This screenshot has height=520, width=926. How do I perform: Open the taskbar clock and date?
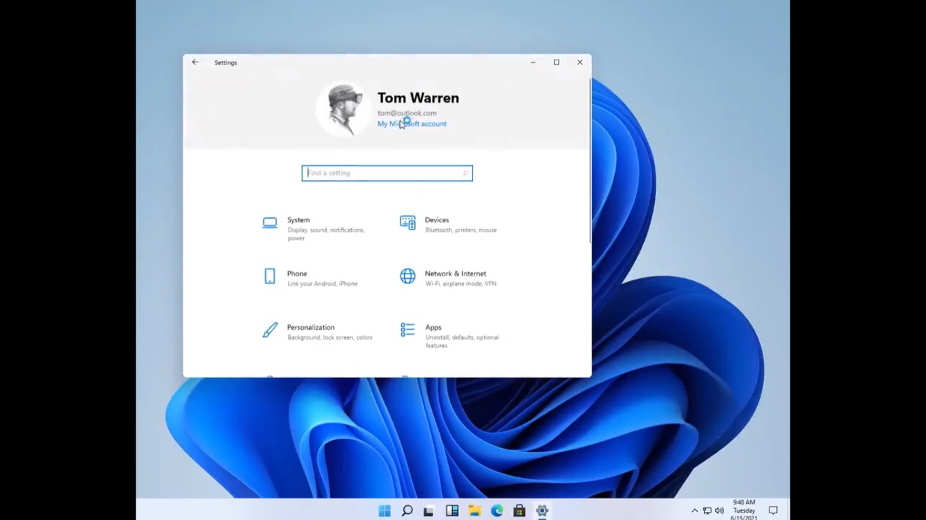(744, 511)
